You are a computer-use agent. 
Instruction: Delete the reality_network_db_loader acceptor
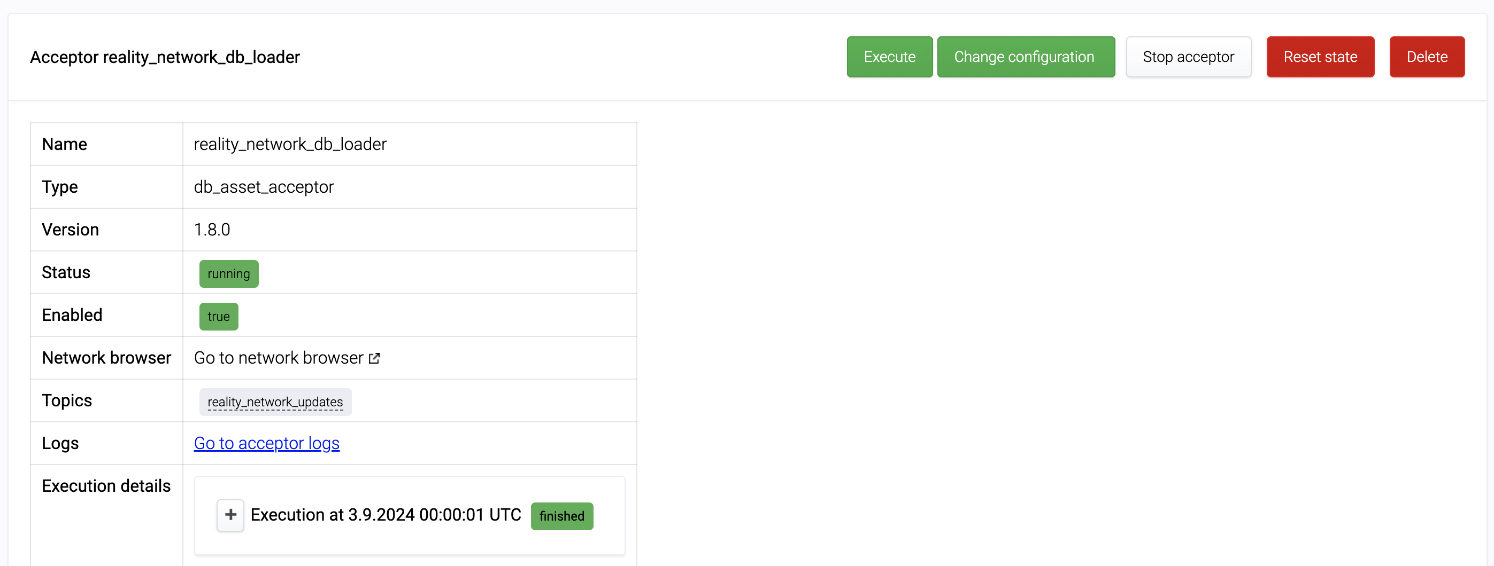click(1427, 57)
